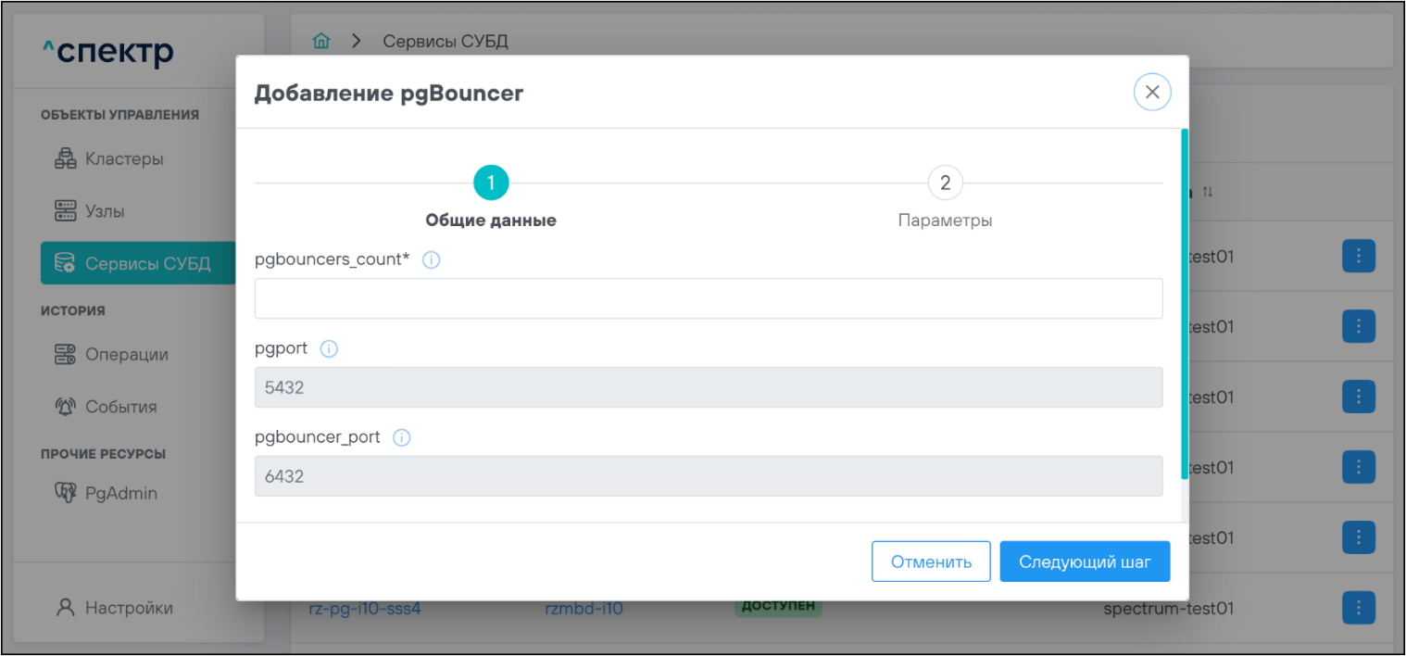Click the column sort arrows icon
The image size is (1406, 656).
[1207, 192]
